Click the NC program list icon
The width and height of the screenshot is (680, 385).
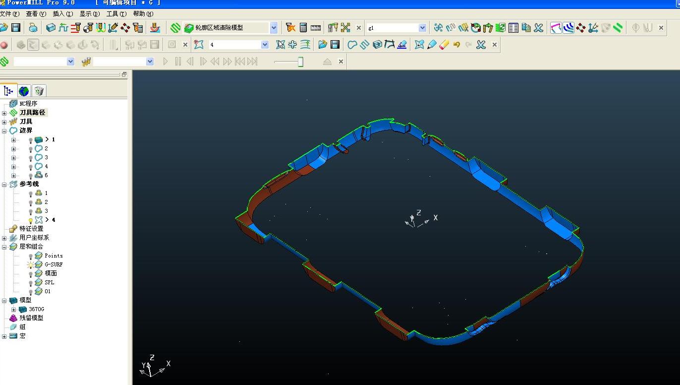513,28
